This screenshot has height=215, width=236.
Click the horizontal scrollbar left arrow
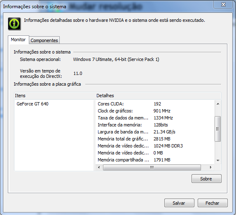click(x=99, y=167)
